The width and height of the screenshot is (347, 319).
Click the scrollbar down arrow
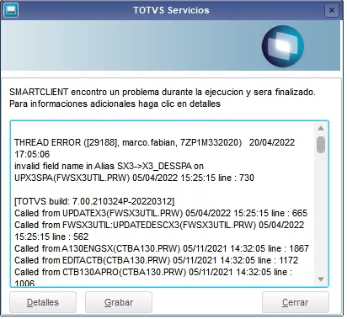click(321, 279)
